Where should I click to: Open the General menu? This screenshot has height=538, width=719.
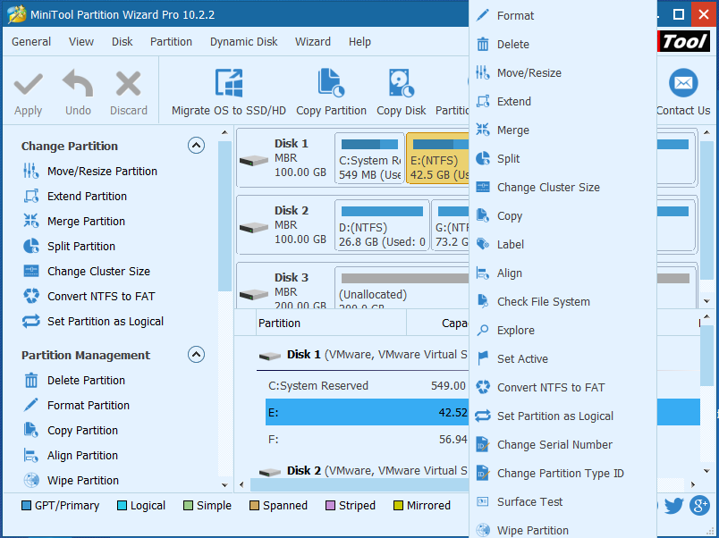(x=31, y=42)
